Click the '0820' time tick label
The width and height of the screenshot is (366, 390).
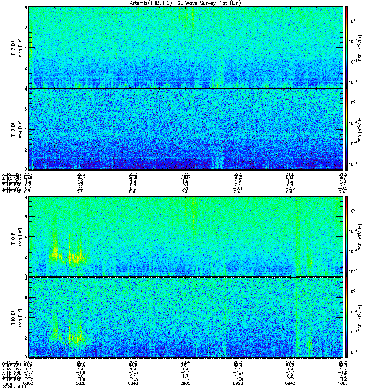(81, 383)
